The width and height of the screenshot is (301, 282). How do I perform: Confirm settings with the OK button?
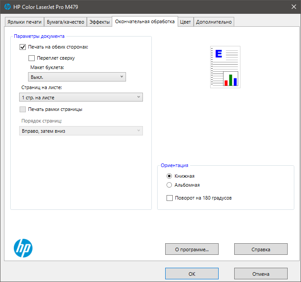(x=192, y=274)
